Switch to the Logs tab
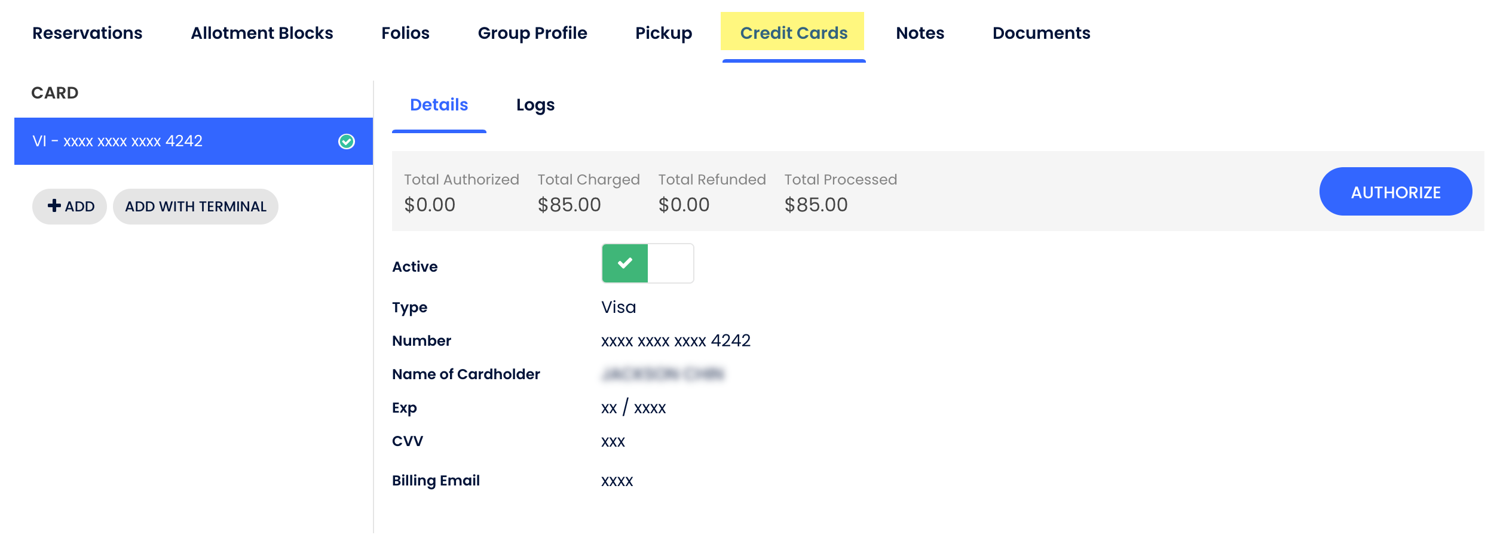This screenshot has height=541, width=1494. 535,104
